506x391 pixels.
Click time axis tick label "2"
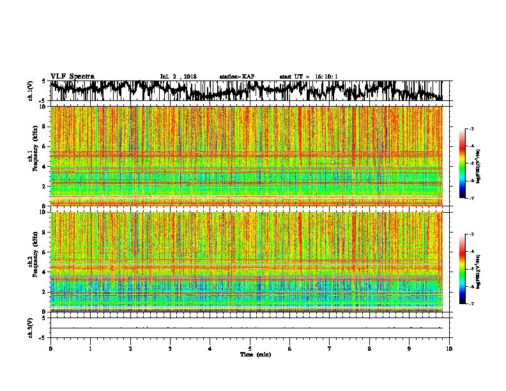click(130, 349)
